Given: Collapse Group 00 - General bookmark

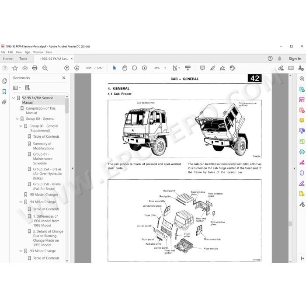Looking at the screenshot, I should point(17,119).
